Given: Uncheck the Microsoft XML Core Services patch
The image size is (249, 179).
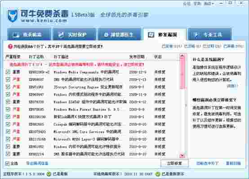Looking at the screenshot, I should (x=8, y=131).
